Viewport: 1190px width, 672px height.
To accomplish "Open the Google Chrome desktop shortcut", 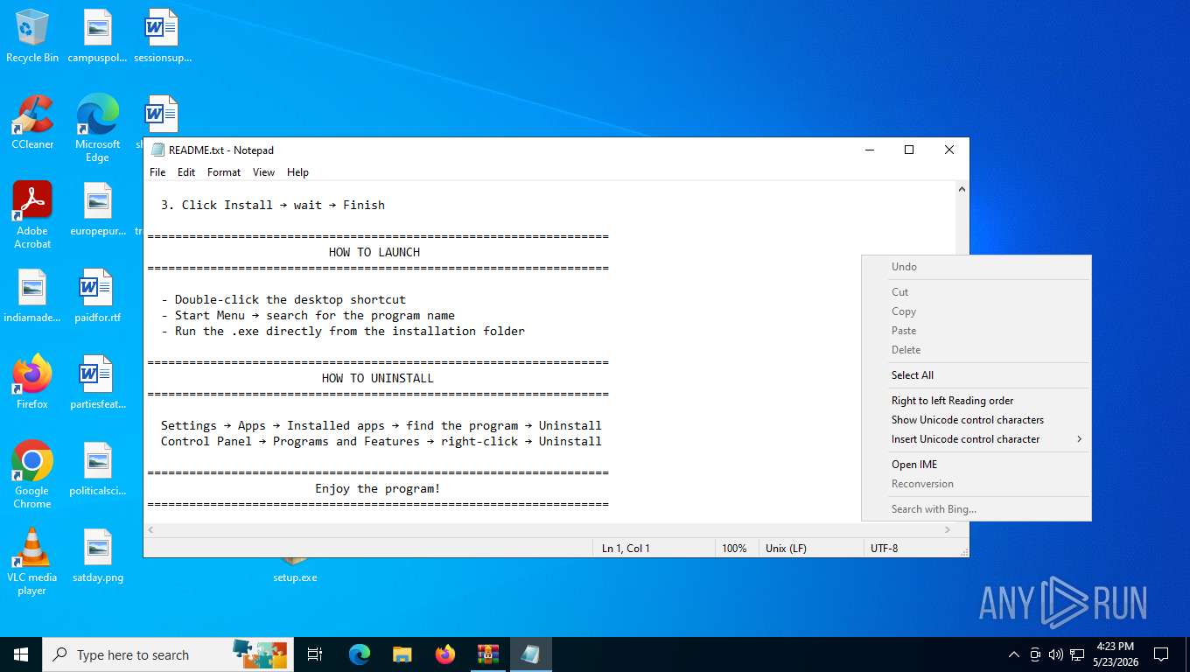I will pos(32,475).
